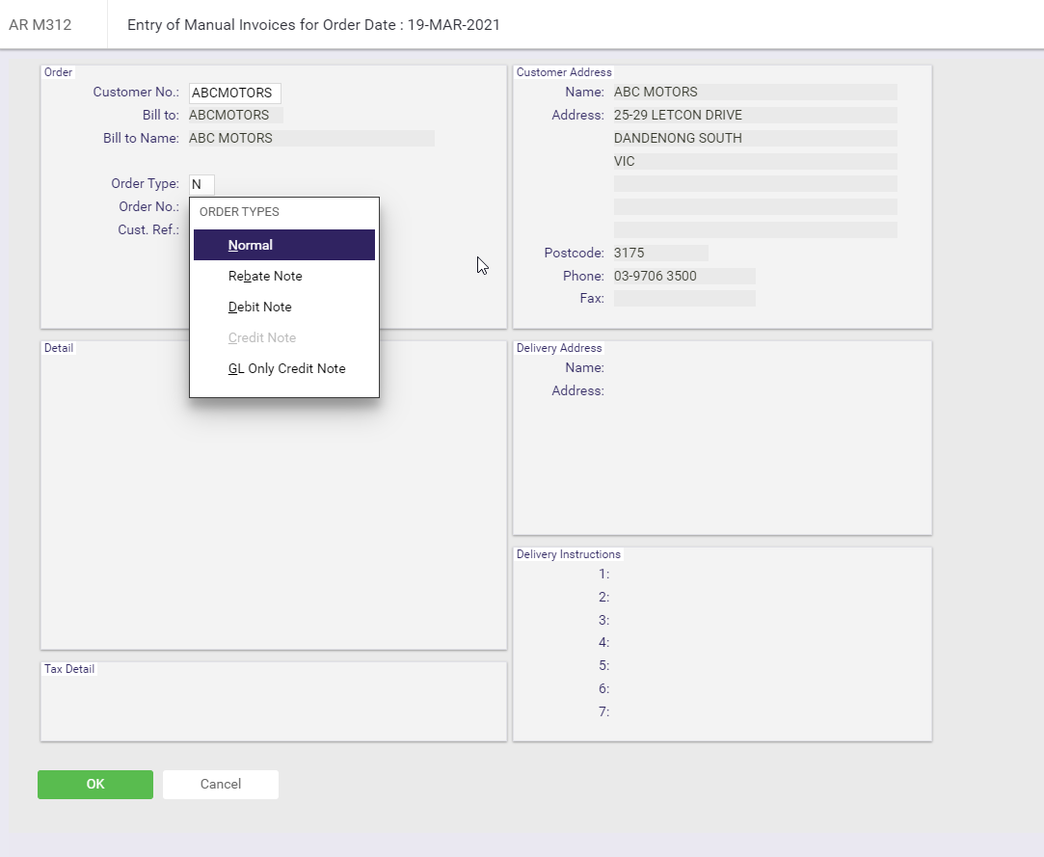Click the green OK button
Viewport: 1044px width, 857px height.
(95, 785)
